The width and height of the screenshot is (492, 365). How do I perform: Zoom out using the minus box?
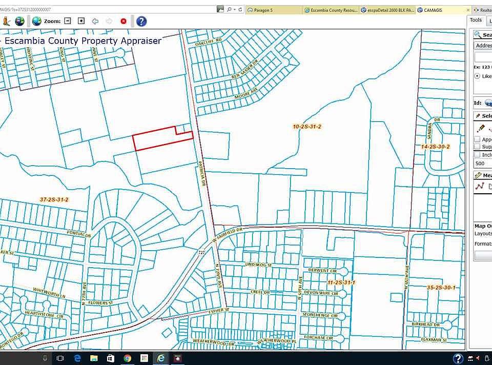coord(68,21)
